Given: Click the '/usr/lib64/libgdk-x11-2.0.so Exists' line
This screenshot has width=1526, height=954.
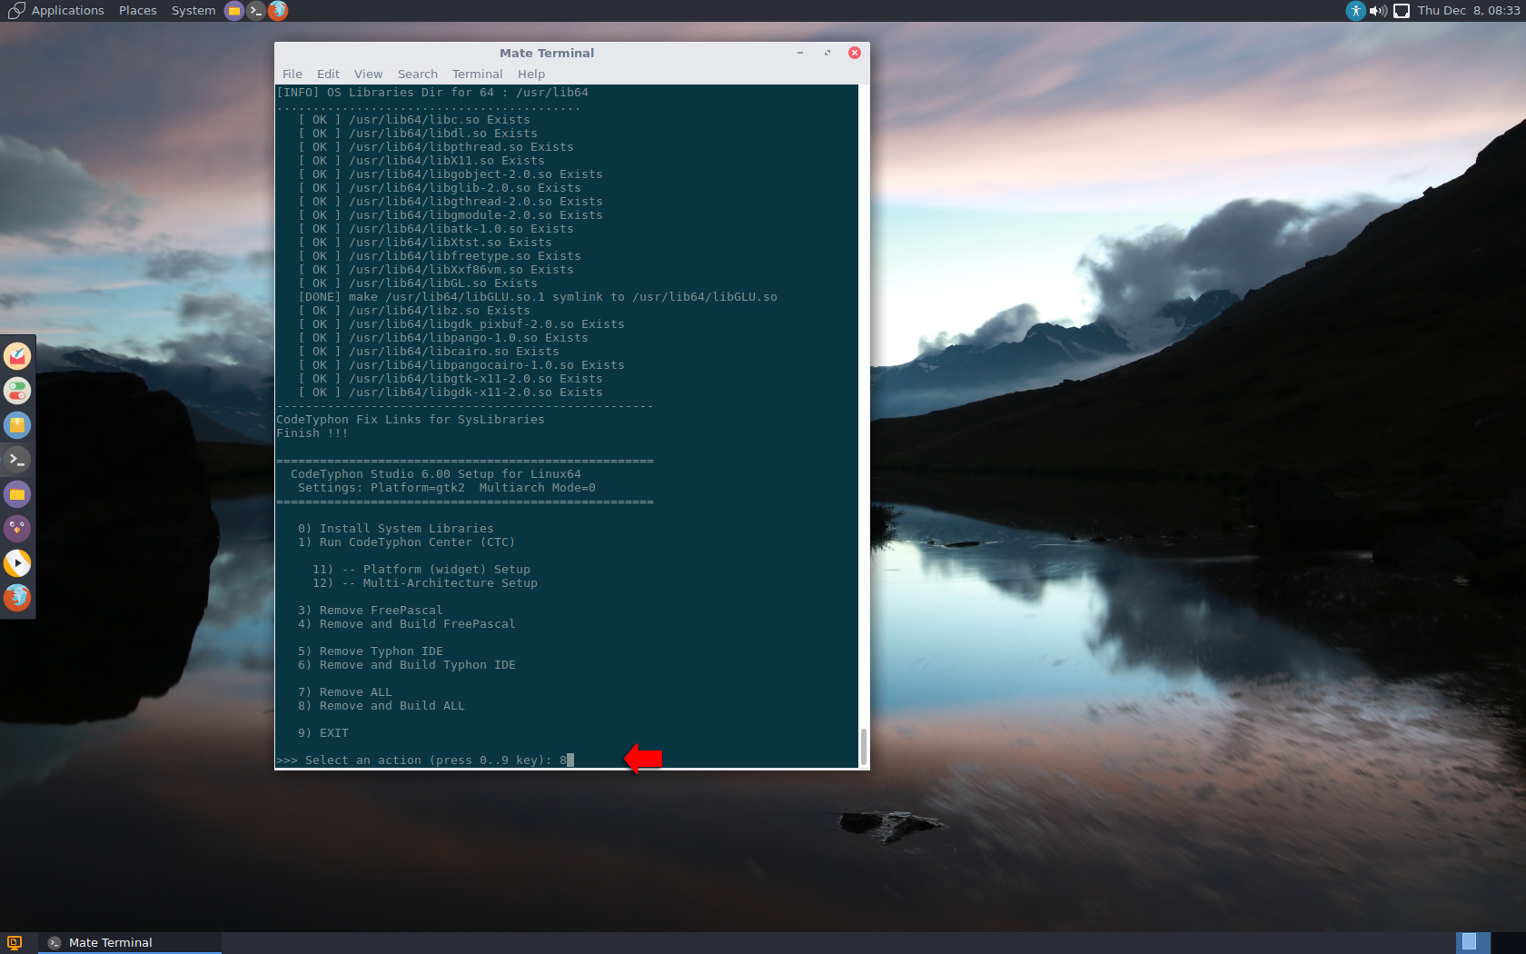Looking at the screenshot, I should 451,393.
